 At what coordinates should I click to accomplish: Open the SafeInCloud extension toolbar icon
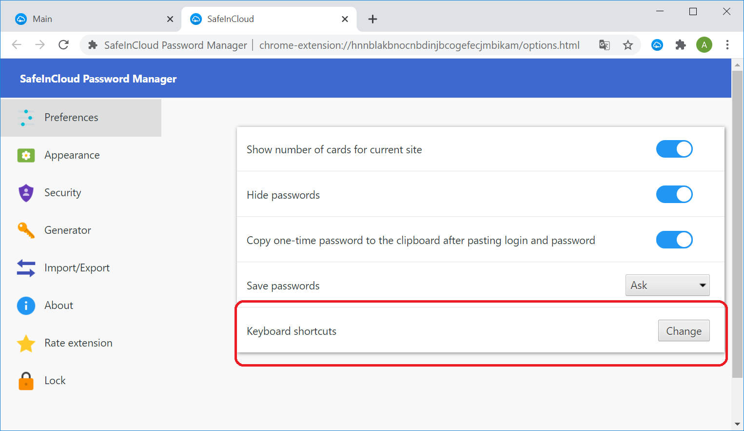[657, 45]
